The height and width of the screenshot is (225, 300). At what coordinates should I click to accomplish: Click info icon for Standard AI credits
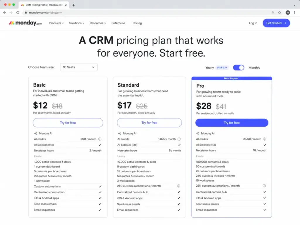click(179, 139)
